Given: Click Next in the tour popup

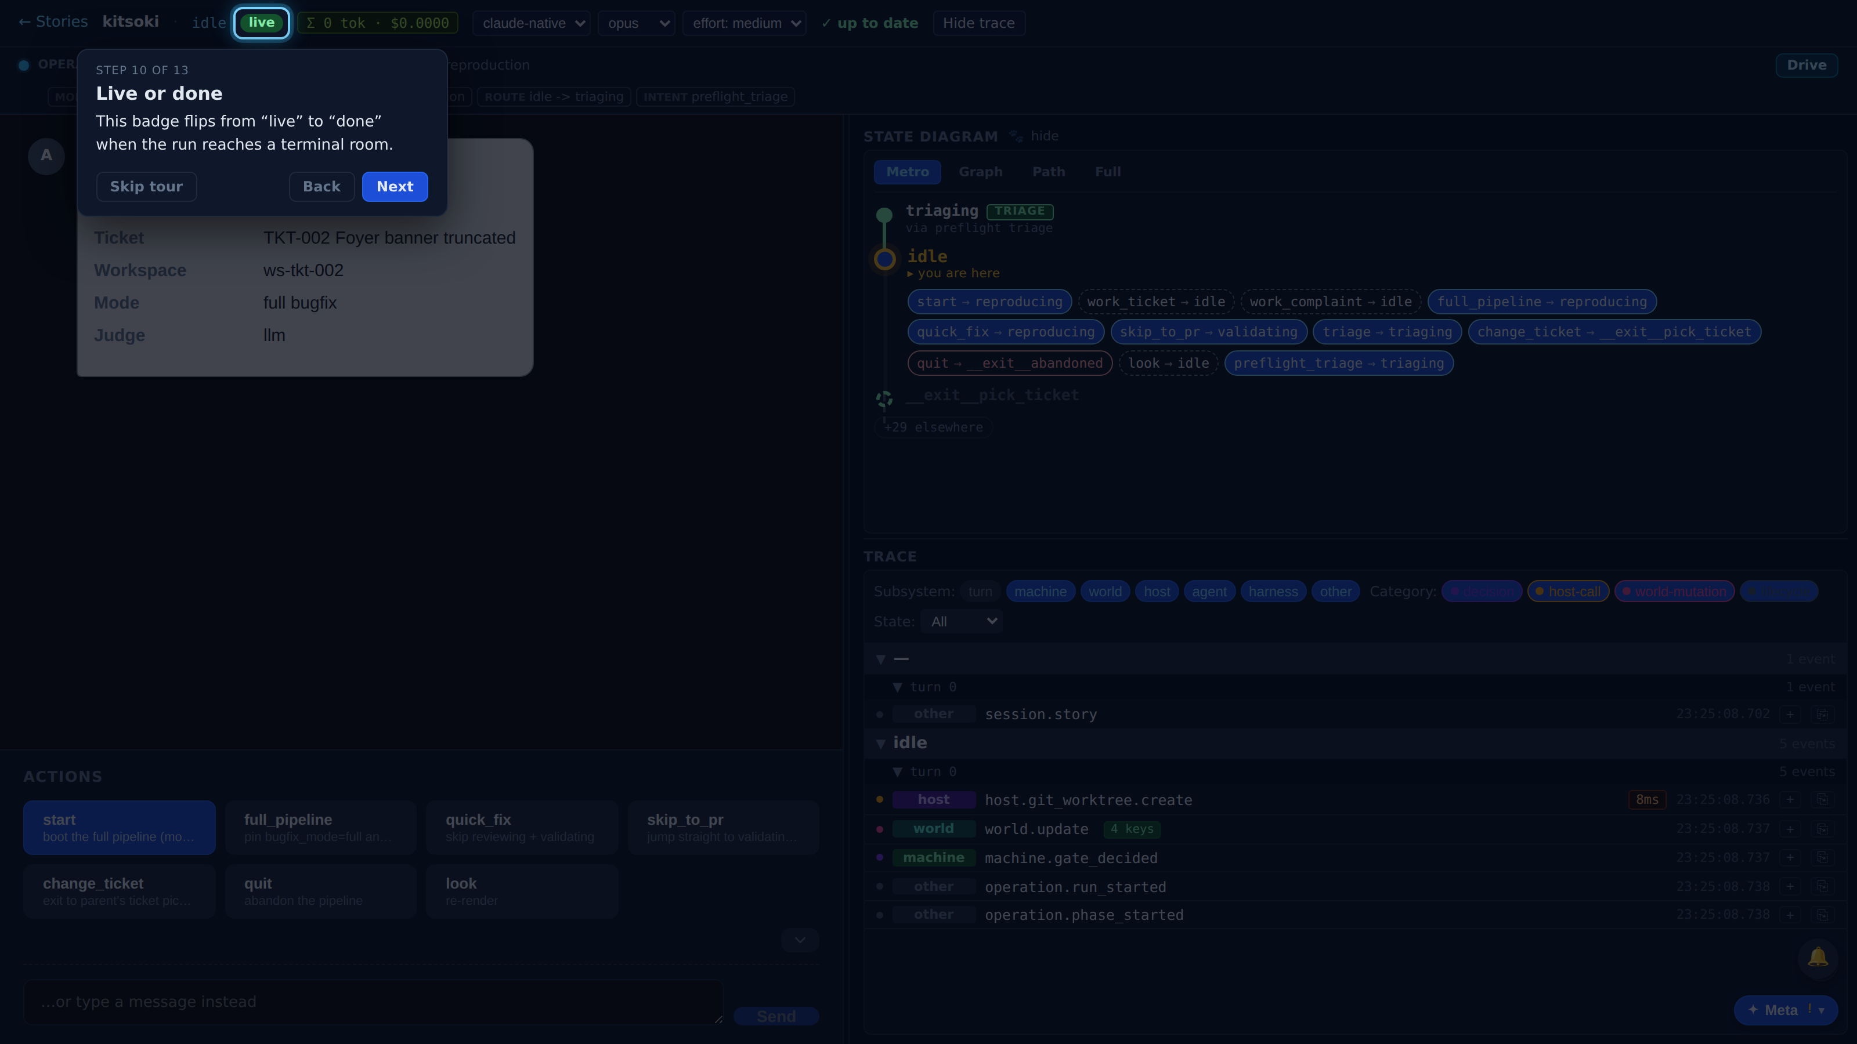Looking at the screenshot, I should click(395, 187).
